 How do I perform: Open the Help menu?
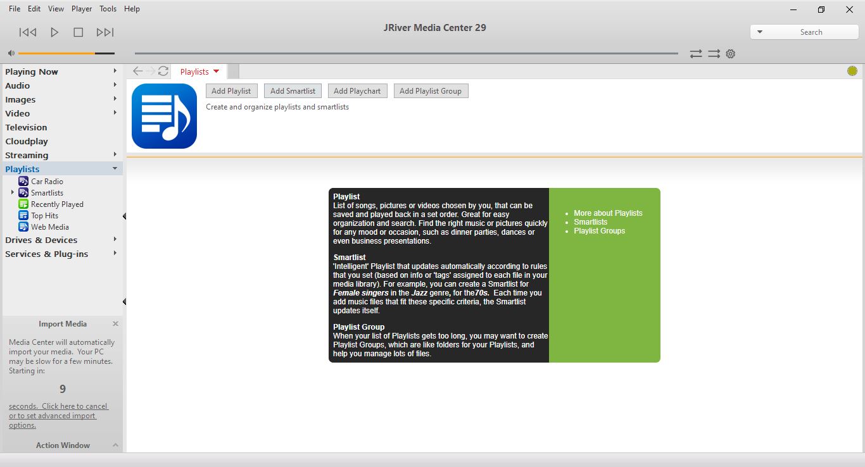(132, 9)
